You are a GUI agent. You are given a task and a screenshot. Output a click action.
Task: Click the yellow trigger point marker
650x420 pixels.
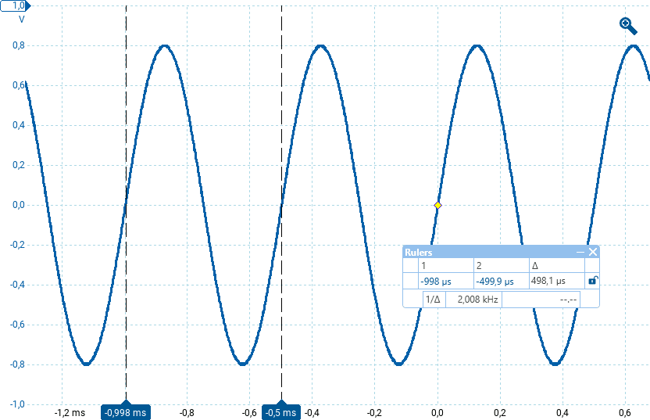click(x=437, y=206)
